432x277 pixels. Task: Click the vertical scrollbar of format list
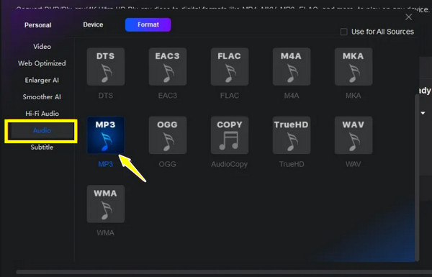coord(417,178)
